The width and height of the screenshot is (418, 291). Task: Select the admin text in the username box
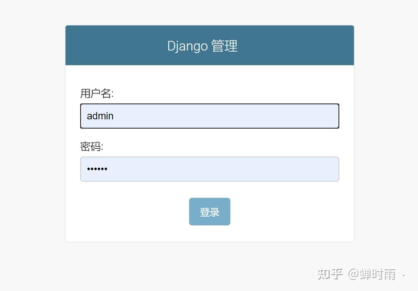tap(99, 116)
